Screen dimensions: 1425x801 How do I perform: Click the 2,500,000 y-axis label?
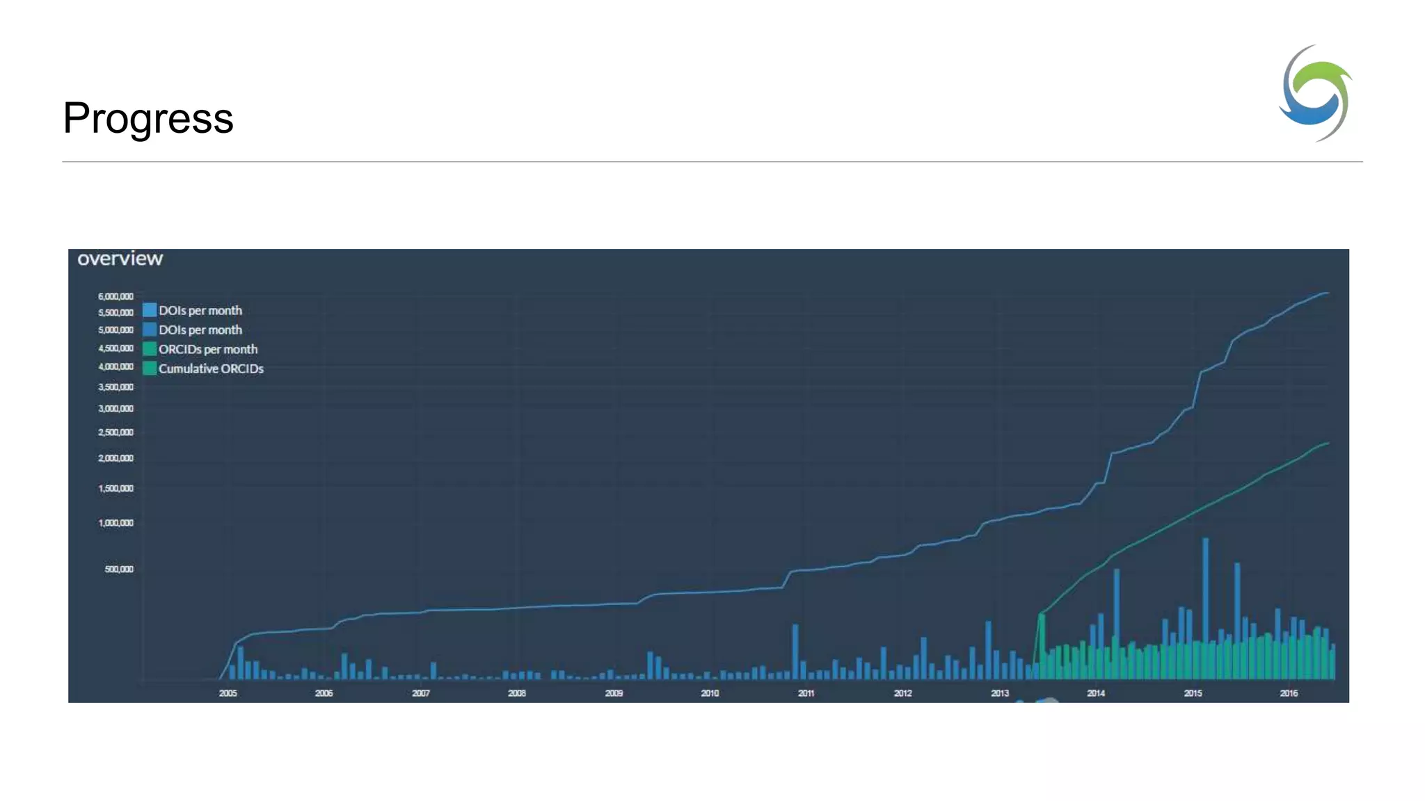(116, 432)
